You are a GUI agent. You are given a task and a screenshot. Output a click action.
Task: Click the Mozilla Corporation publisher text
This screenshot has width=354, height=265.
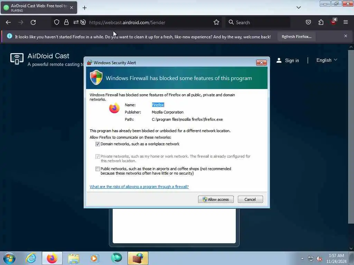168,112
